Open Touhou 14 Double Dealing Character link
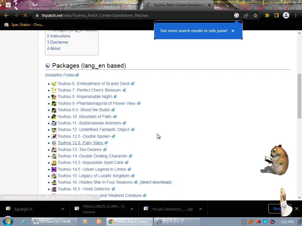 95,156
